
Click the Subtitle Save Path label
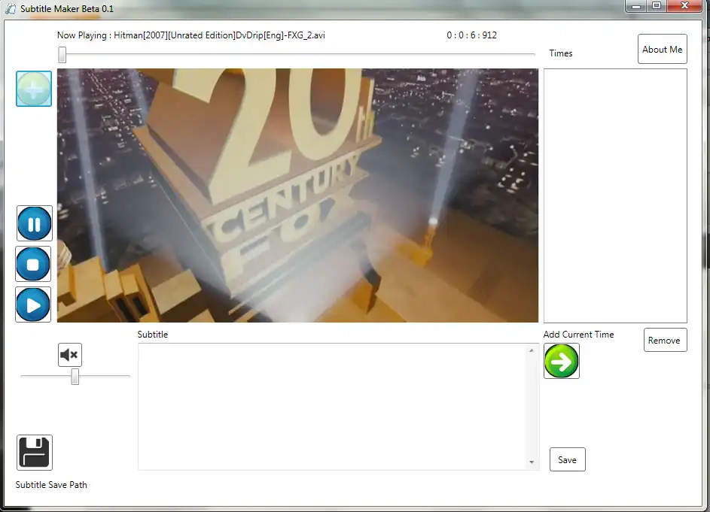click(51, 485)
